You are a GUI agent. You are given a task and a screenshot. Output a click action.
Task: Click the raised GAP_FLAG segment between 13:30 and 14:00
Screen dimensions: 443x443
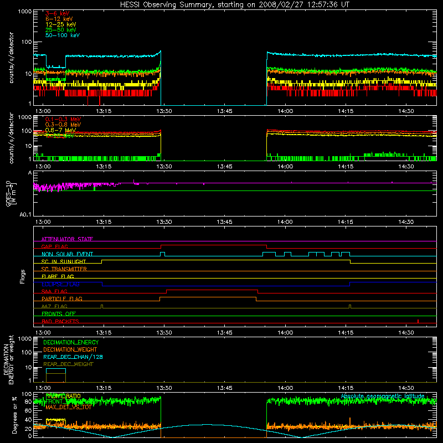(214, 245)
